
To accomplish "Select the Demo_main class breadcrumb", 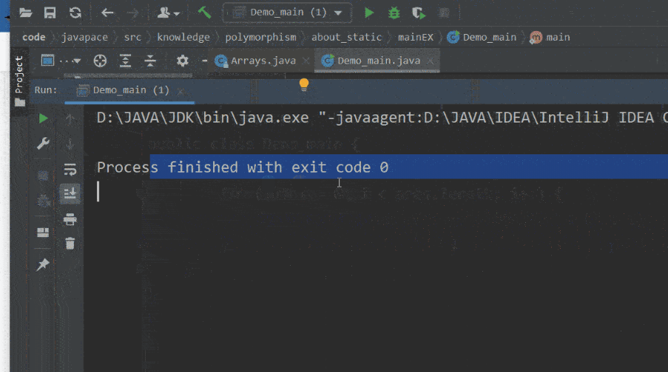I will 482,38.
